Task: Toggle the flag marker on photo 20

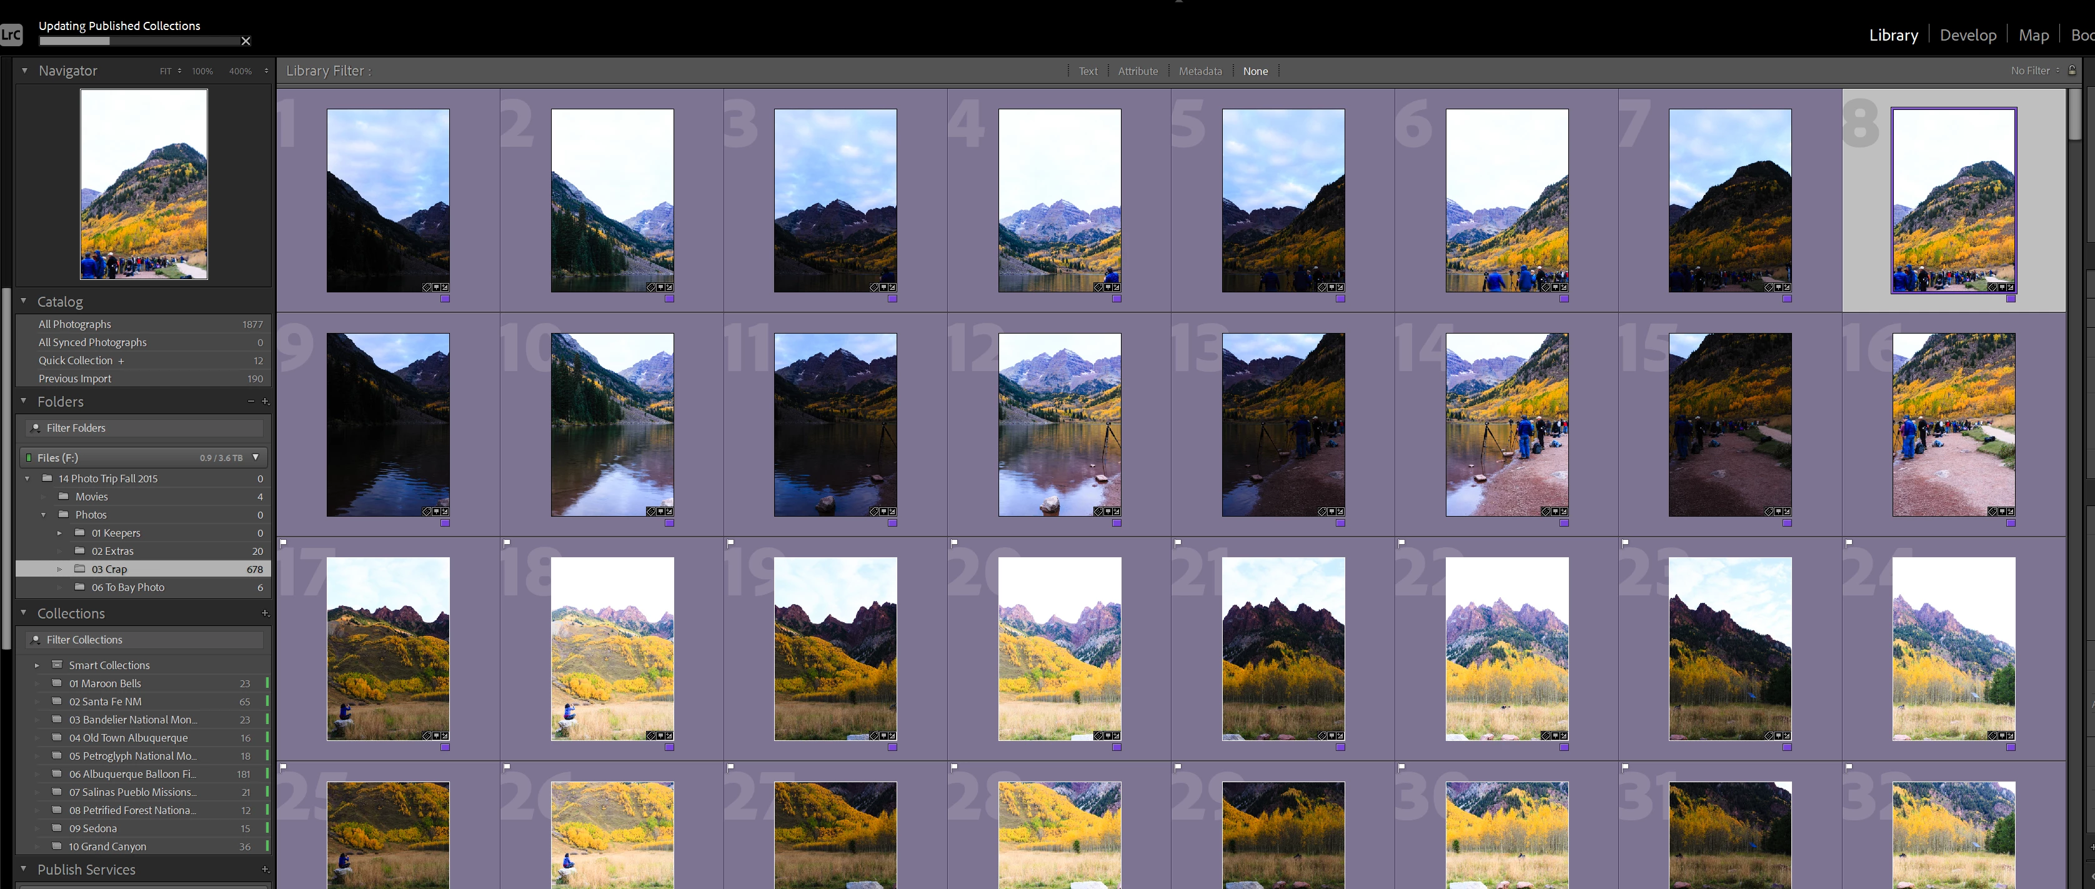Action: (954, 542)
